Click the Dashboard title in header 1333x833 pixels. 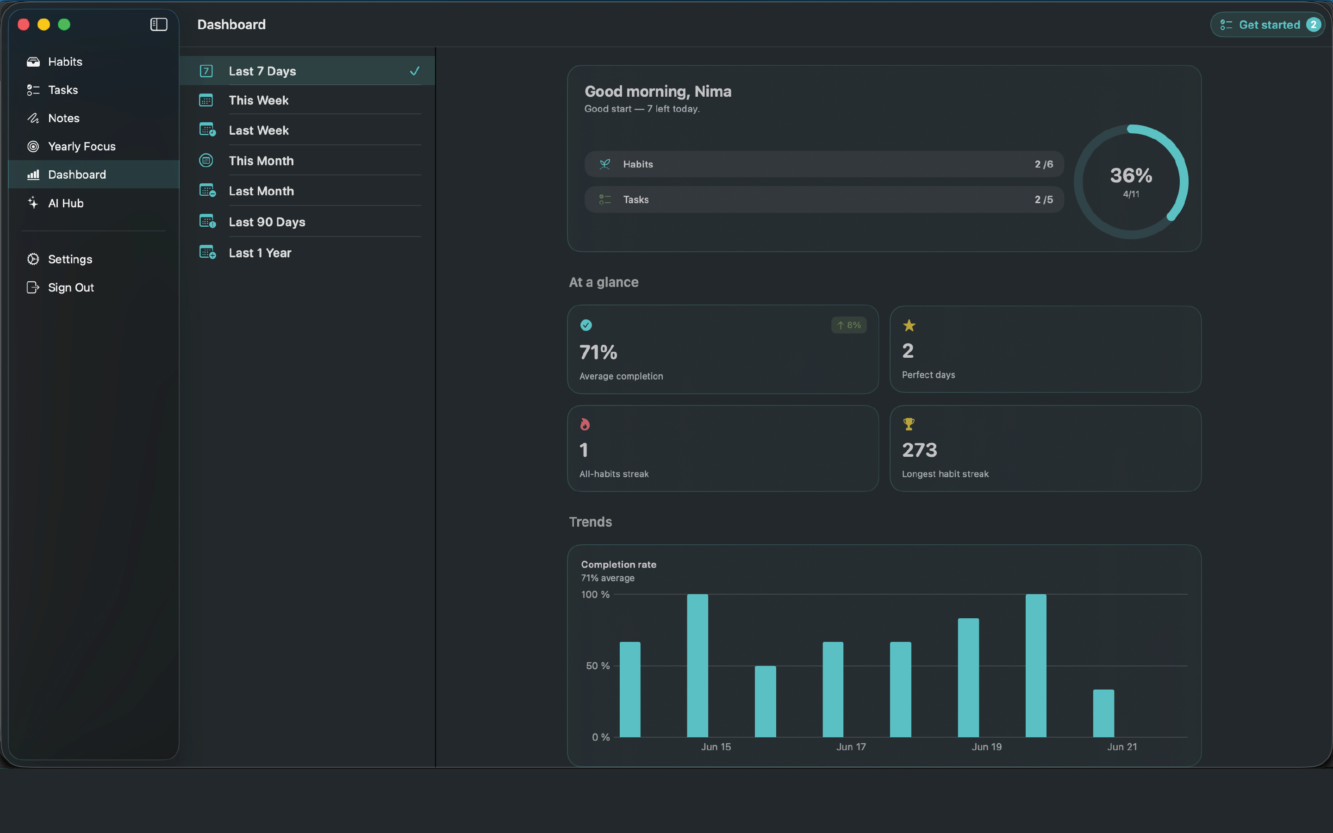[x=231, y=24]
